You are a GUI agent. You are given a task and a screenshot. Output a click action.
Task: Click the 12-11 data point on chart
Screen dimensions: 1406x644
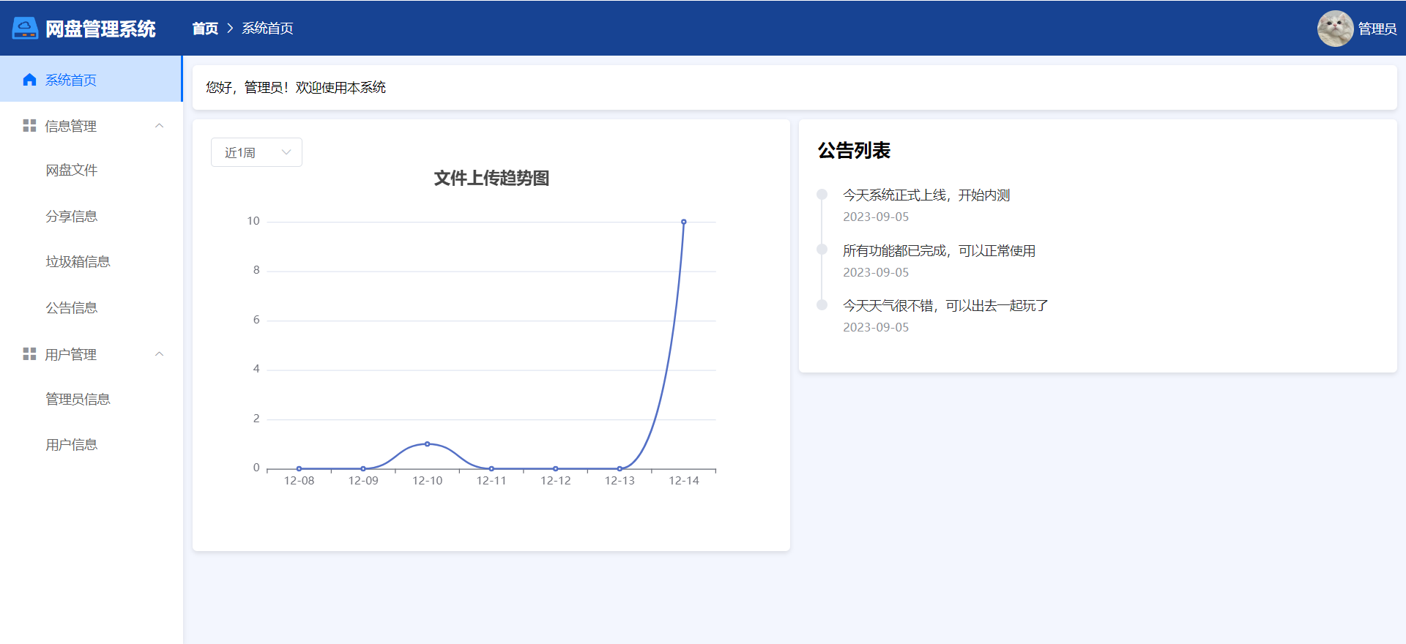click(491, 468)
